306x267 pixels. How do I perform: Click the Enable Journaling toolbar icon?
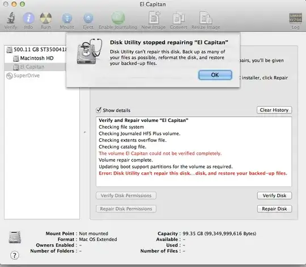pyautogui.click(x=118, y=18)
